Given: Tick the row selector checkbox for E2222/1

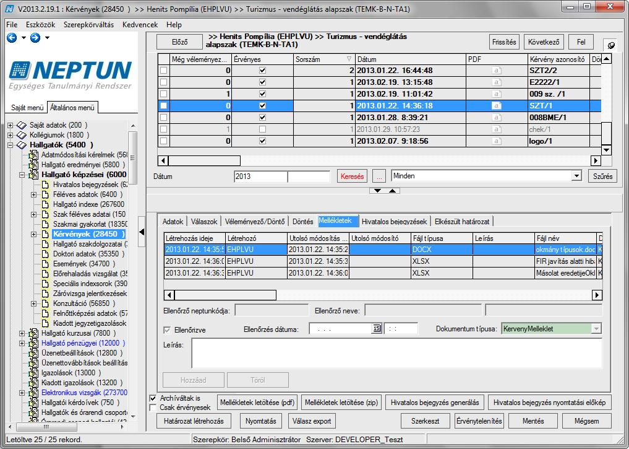Looking at the screenshot, I should [x=164, y=82].
